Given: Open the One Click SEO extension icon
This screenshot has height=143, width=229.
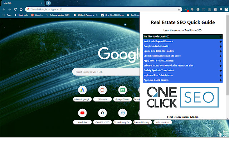Looking at the screenshot, I should [x=226, y=9].
